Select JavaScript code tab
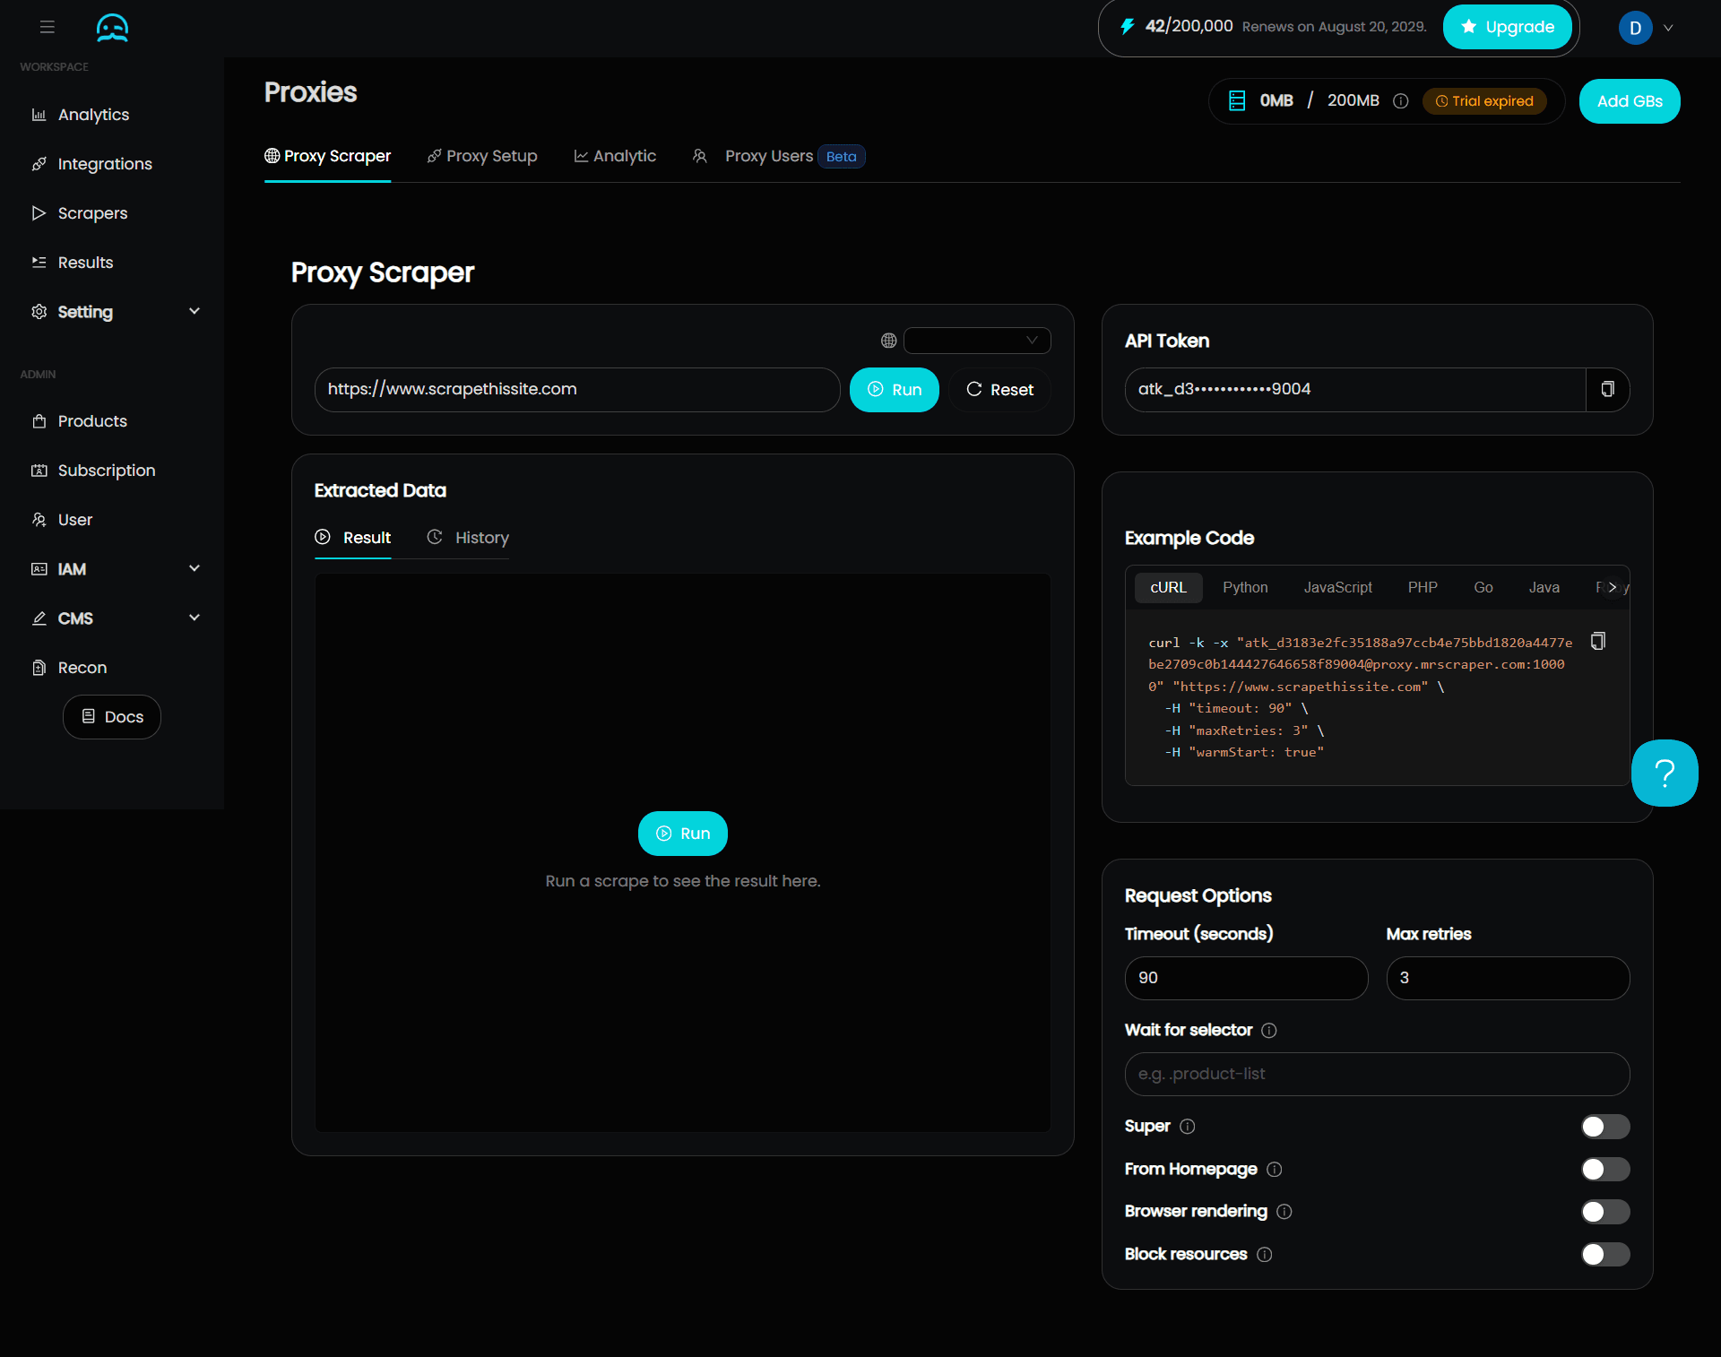This screenshot has height=1357, width=1721. point(1337,588)
